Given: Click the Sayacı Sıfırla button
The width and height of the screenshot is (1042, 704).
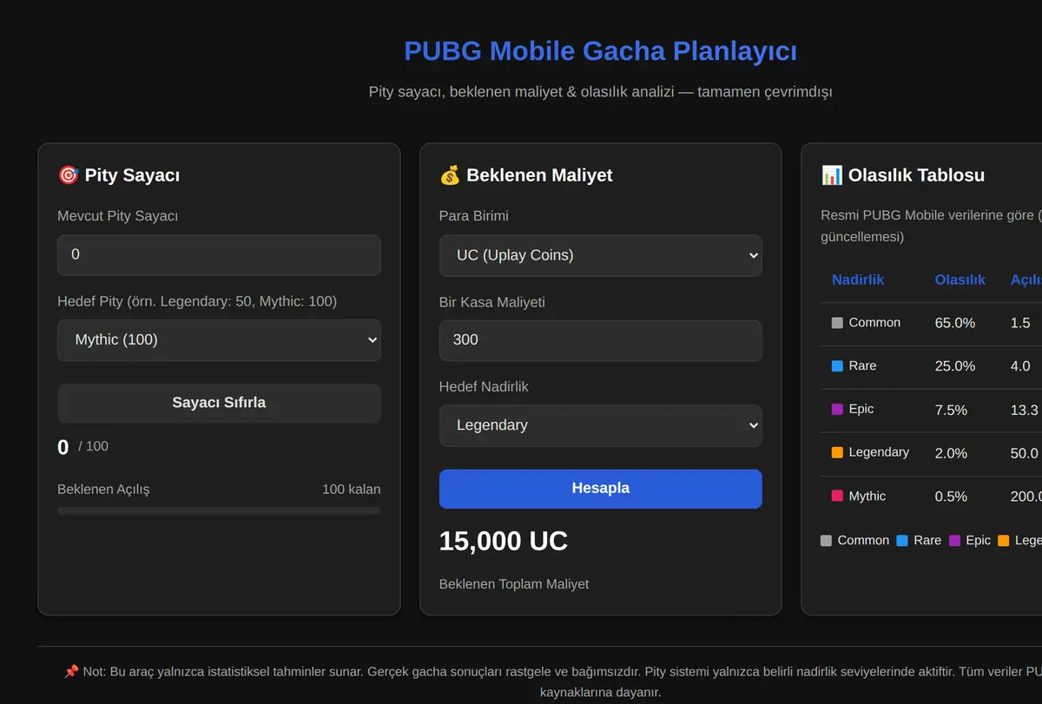Looking at the screenshot, I should [219, 404].
